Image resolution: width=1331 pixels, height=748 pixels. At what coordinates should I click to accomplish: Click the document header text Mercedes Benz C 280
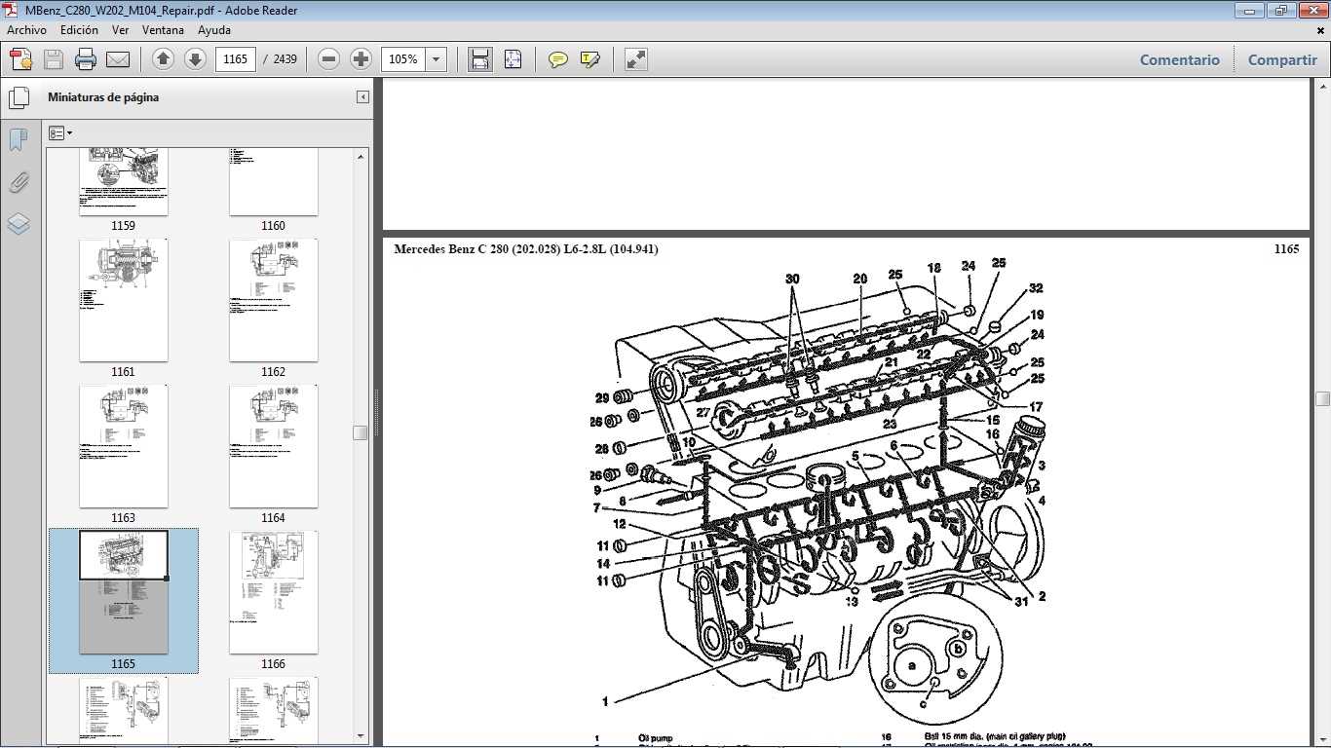coord(526,249)
